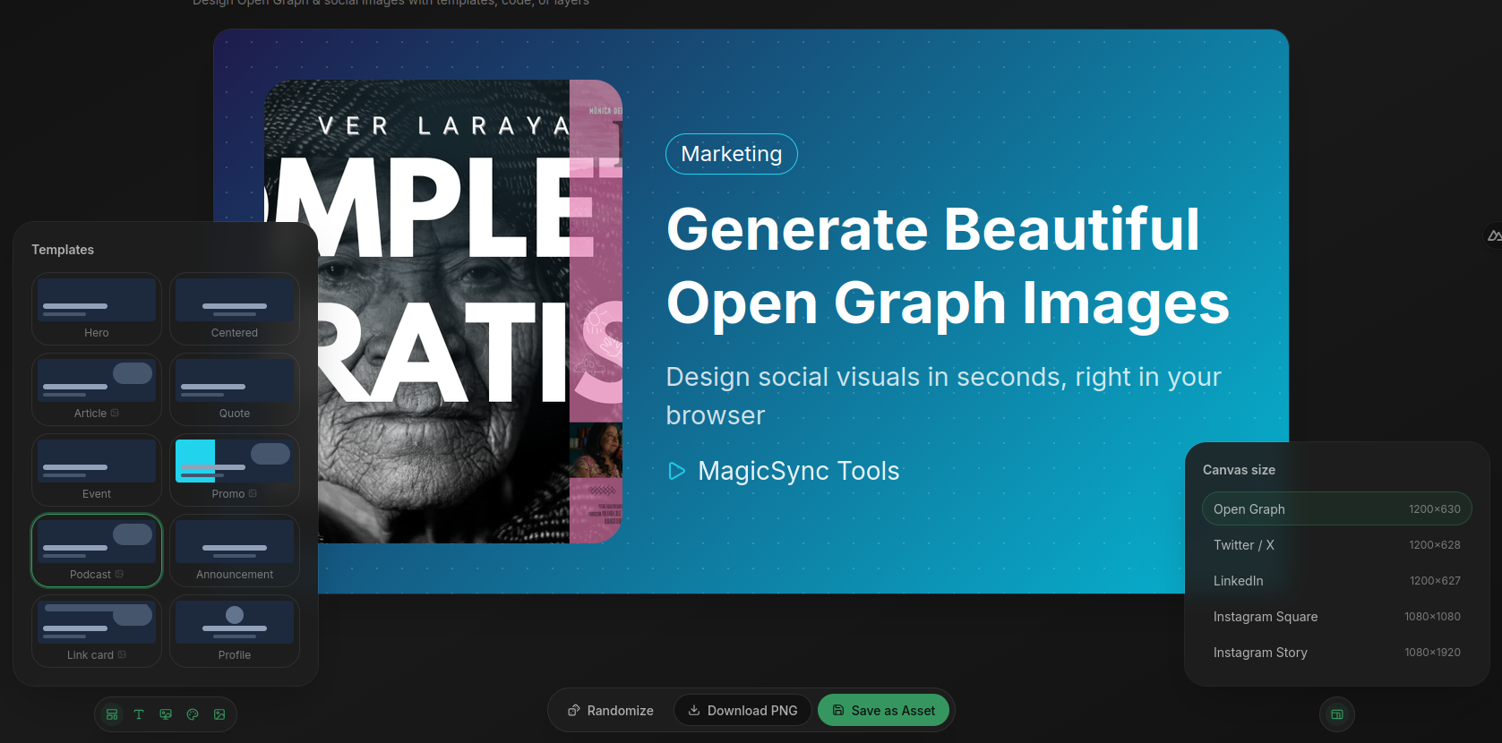Viewport: 1502px width, 743px height.
Task: Pick the Quote template card
Action: pos(235,389)
